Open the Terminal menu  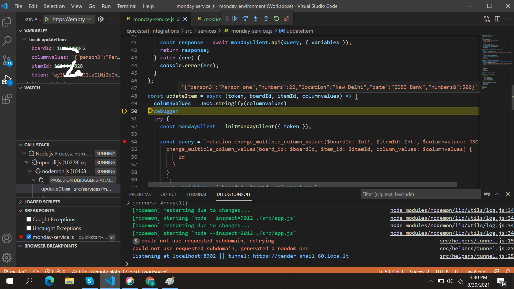pos(126,6)
